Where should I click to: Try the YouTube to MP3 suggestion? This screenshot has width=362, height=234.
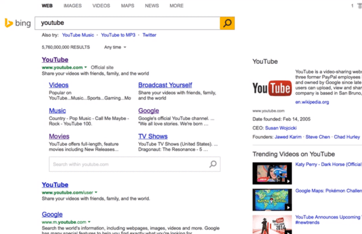click(x=118, y=35)
